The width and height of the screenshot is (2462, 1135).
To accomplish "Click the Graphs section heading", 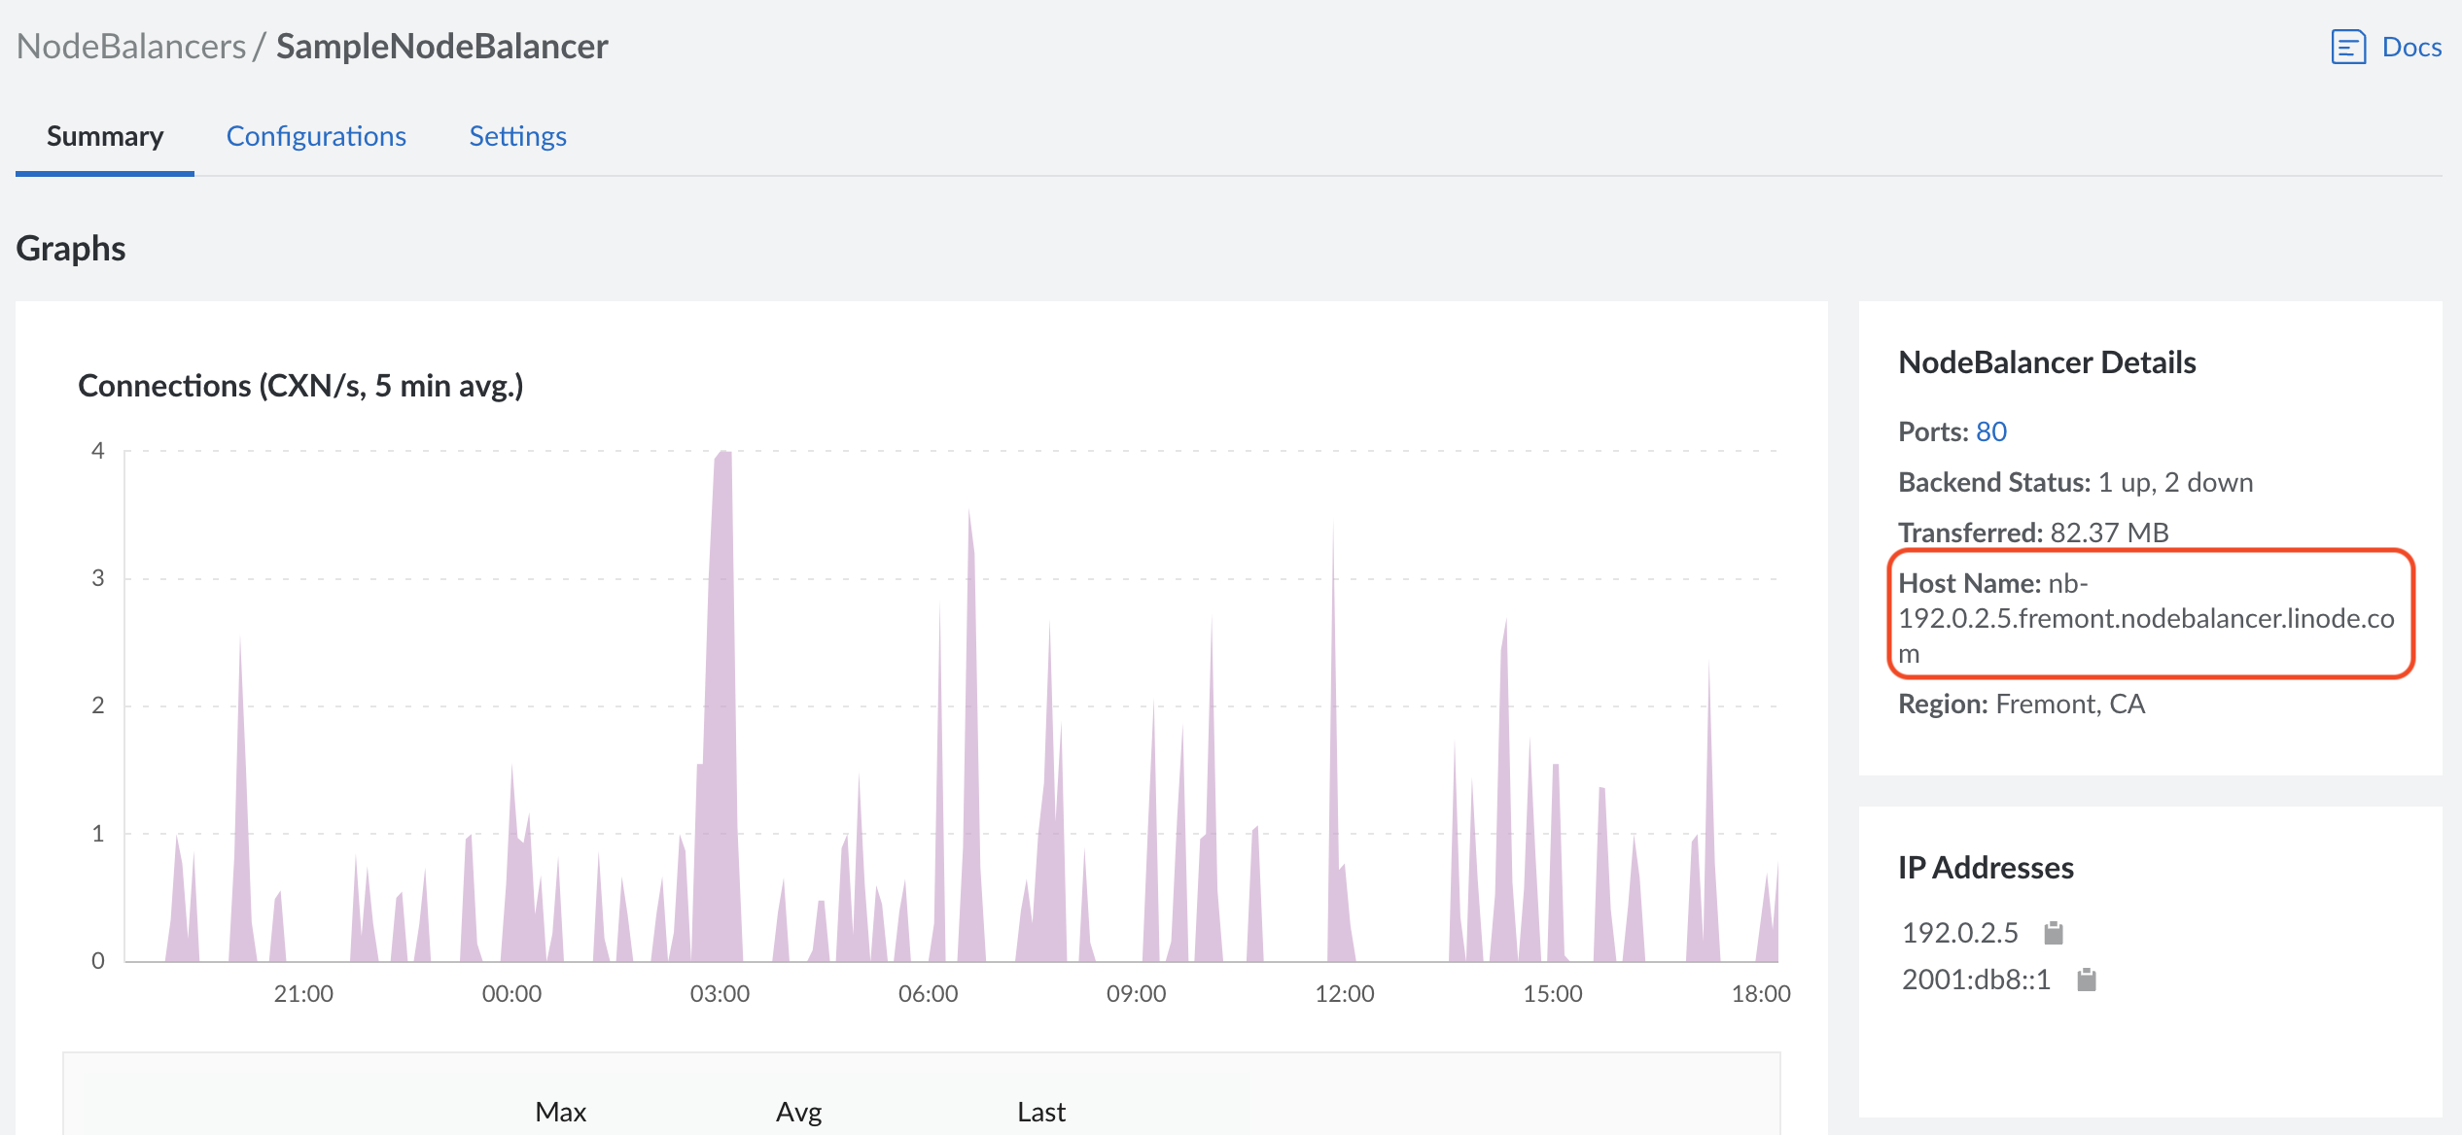I will coord(70,248).
